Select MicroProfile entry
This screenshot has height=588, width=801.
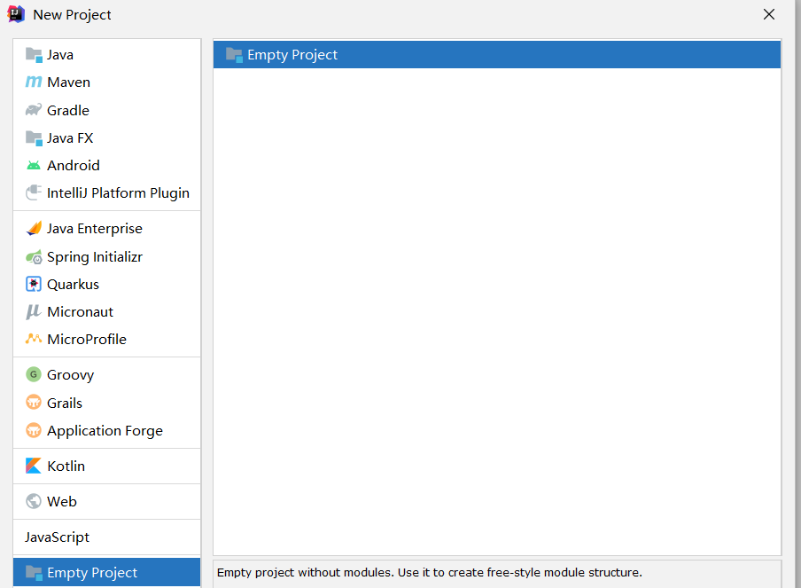[x=106, y=340]
